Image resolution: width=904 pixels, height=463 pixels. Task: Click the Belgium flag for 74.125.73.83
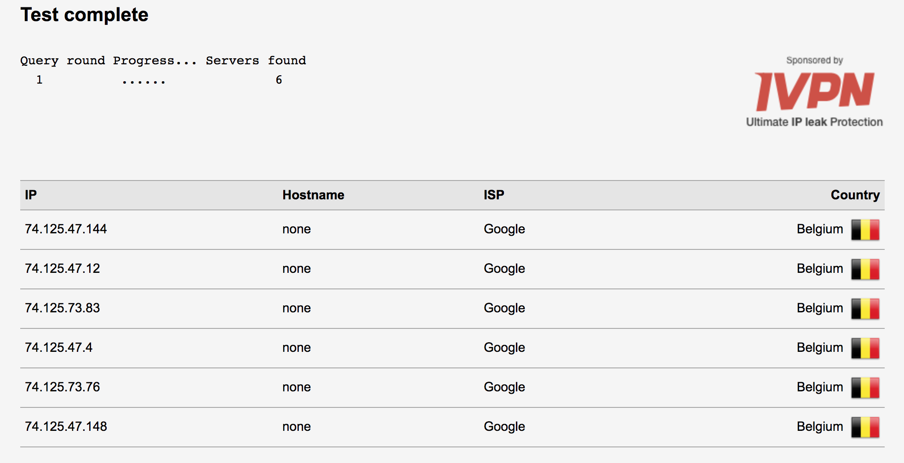point(865,309)
